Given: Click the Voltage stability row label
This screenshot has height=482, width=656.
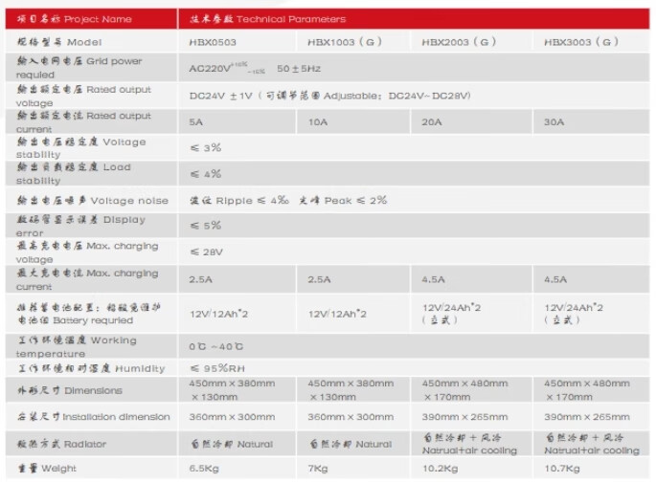Looking at the screenshot, I should [82, 147].
